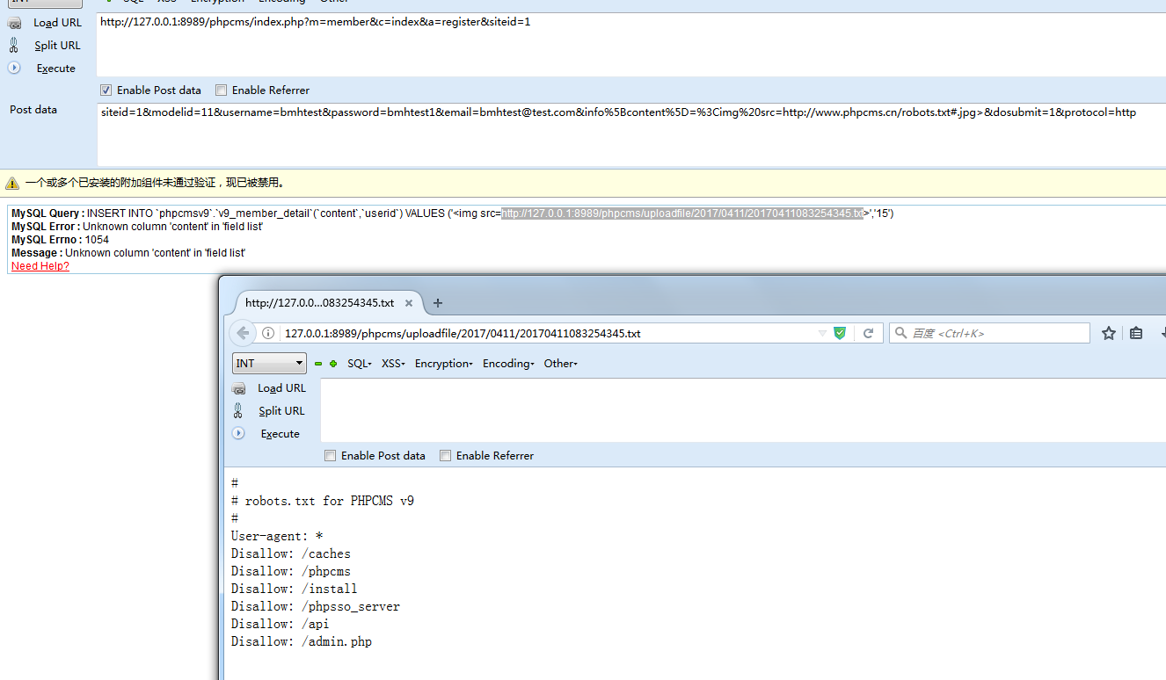Click '# robots.txt for PHPCMS v9' line
This screenshot has height=680, width=1166.
pyautogui.click(x=323, y=501)
